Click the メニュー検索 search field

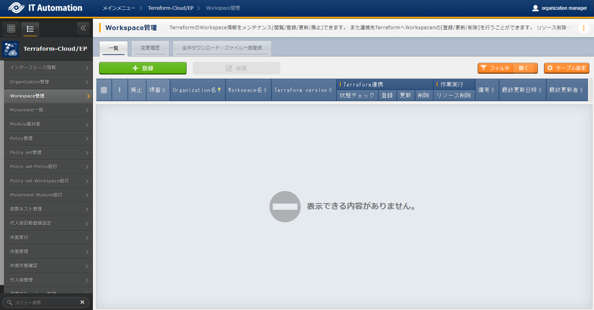(44, 302)
